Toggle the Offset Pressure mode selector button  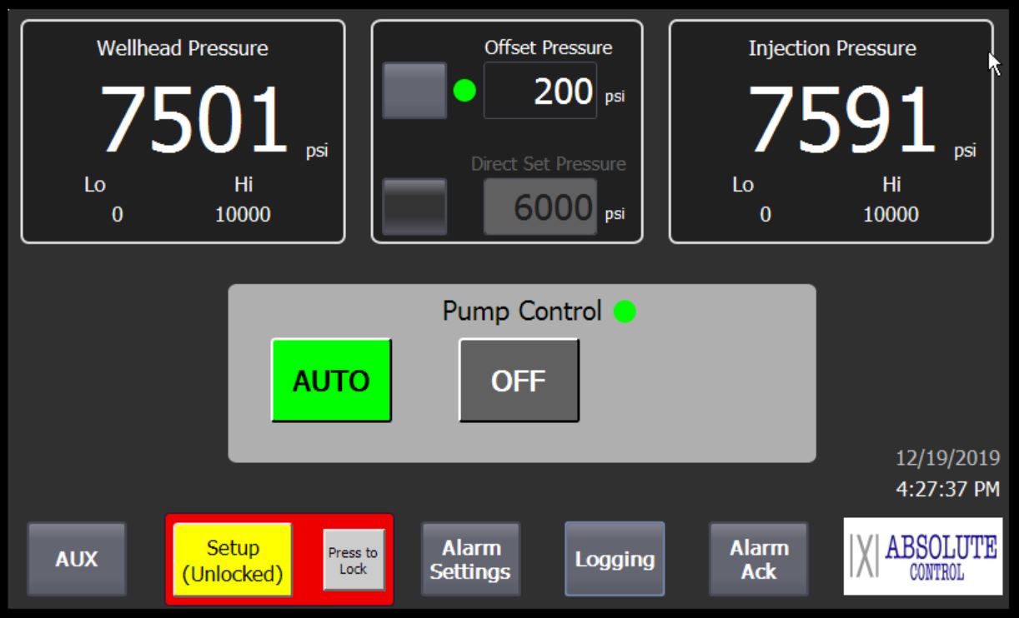click(414, 90)
